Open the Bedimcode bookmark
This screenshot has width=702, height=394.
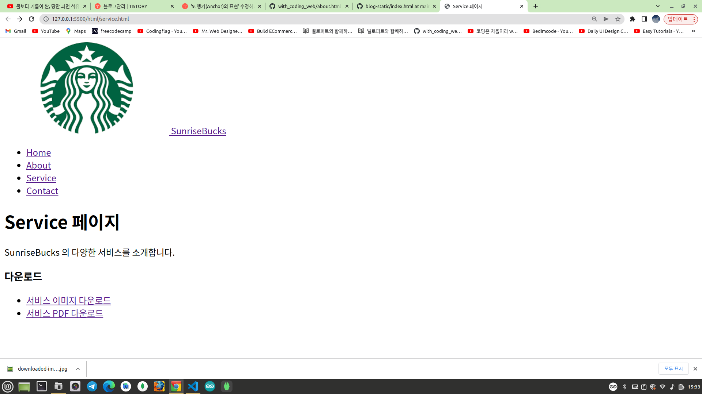[548, 31]
